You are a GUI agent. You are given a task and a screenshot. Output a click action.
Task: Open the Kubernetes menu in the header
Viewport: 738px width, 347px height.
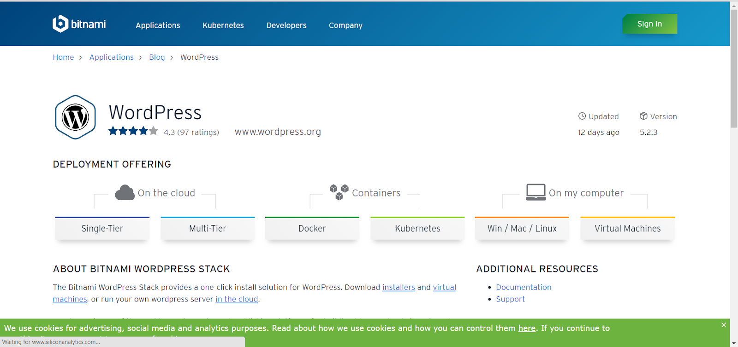pos(223,25)
